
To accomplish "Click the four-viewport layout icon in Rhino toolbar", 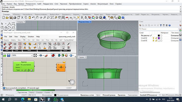I will [63, 17].
